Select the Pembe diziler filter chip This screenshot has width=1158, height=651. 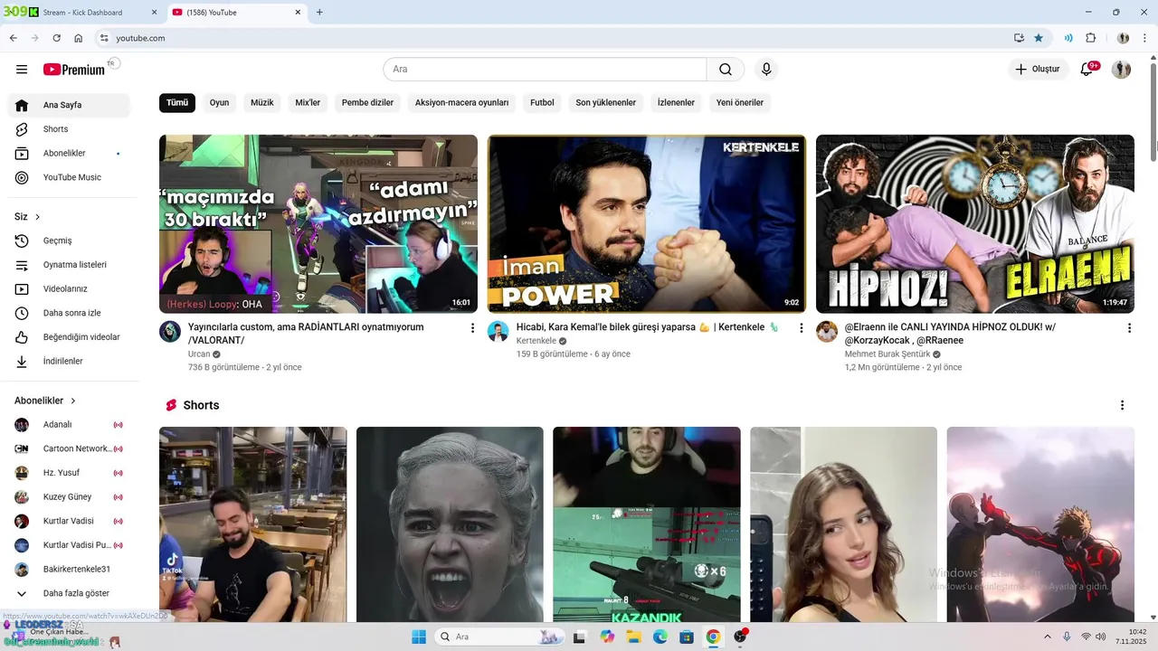pyautogui.click(x=367, y=103)
